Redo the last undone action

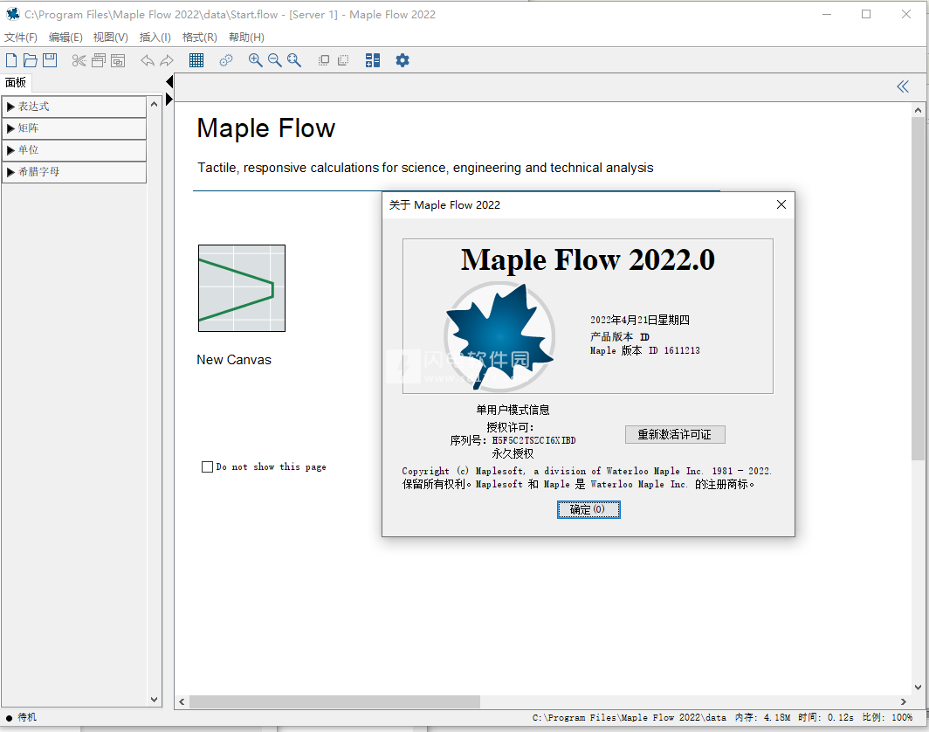[x=167, y=60]
